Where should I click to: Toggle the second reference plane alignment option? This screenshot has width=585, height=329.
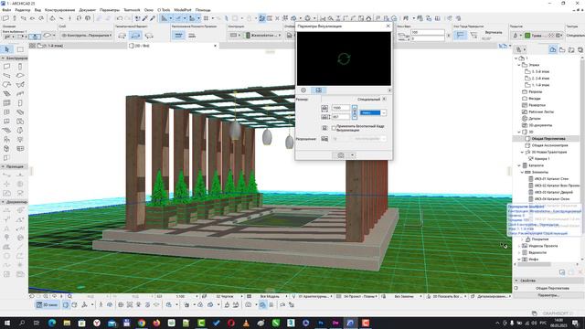[192, 36]
